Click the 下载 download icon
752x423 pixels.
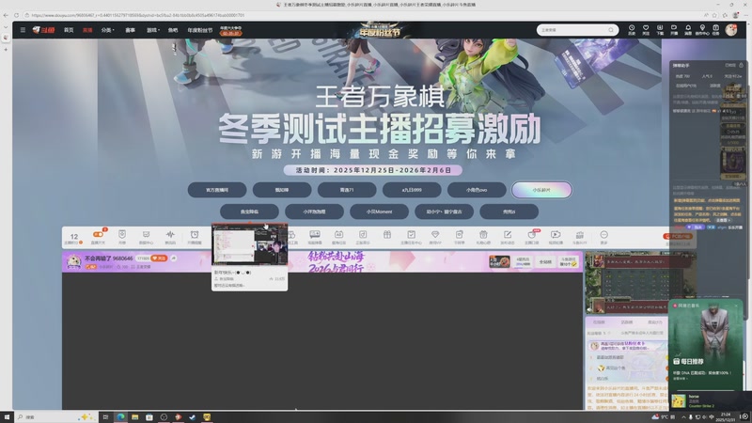click(x=660, y=30)
